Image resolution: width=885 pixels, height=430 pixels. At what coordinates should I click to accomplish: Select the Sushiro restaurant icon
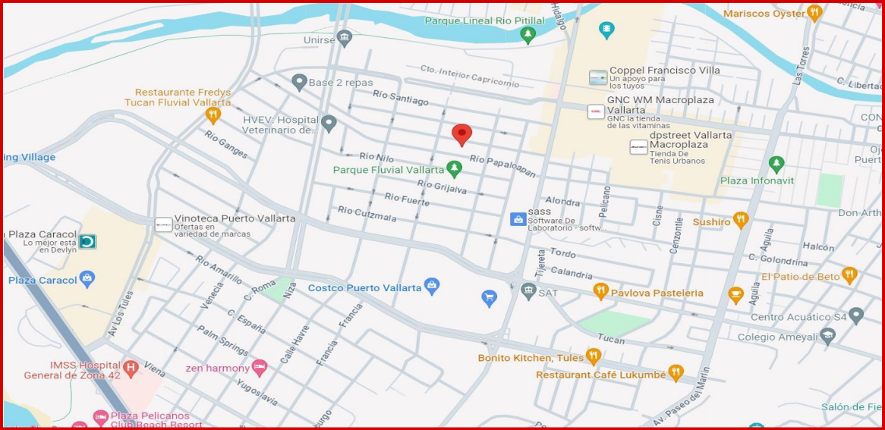tap(741, 219)
